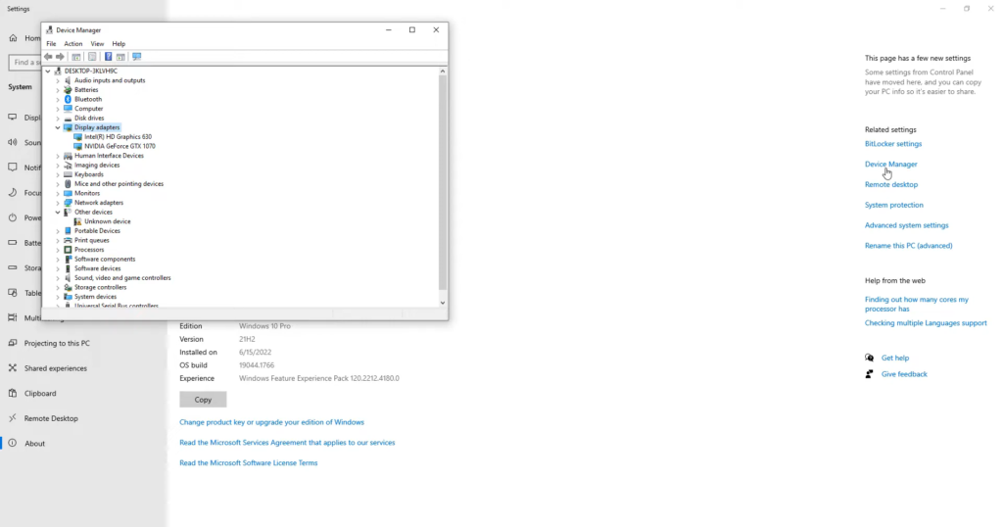This screenshot has height=527, width=1003.
Task: Select the action pane toolbar icon after Help
Action: (x=120, y=57)
